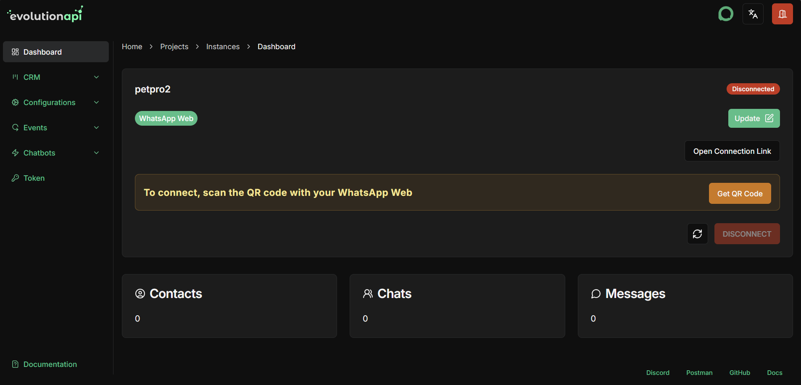Click the Contacts card person icon
Screen dimensions: 801x385
point(140,293)
